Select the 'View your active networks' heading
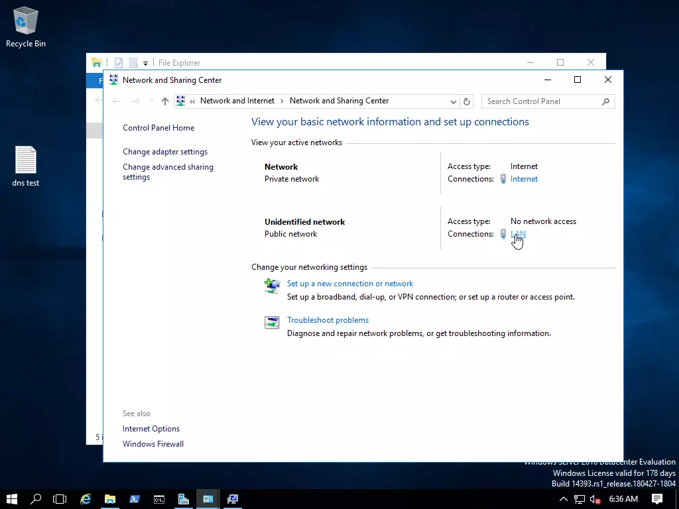Image resolution: width=679 pixels, height=509 pixels. pyautogui.click(x=296, y=142)
